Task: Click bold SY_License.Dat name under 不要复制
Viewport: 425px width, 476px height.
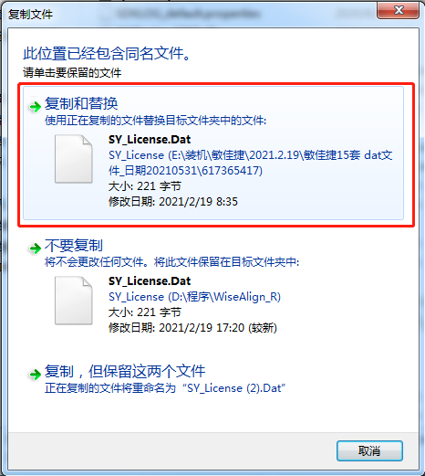Action: (x=150, y=280)
